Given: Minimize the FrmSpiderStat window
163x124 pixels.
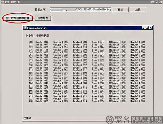Looking at the screenshot, I should 143,28.
